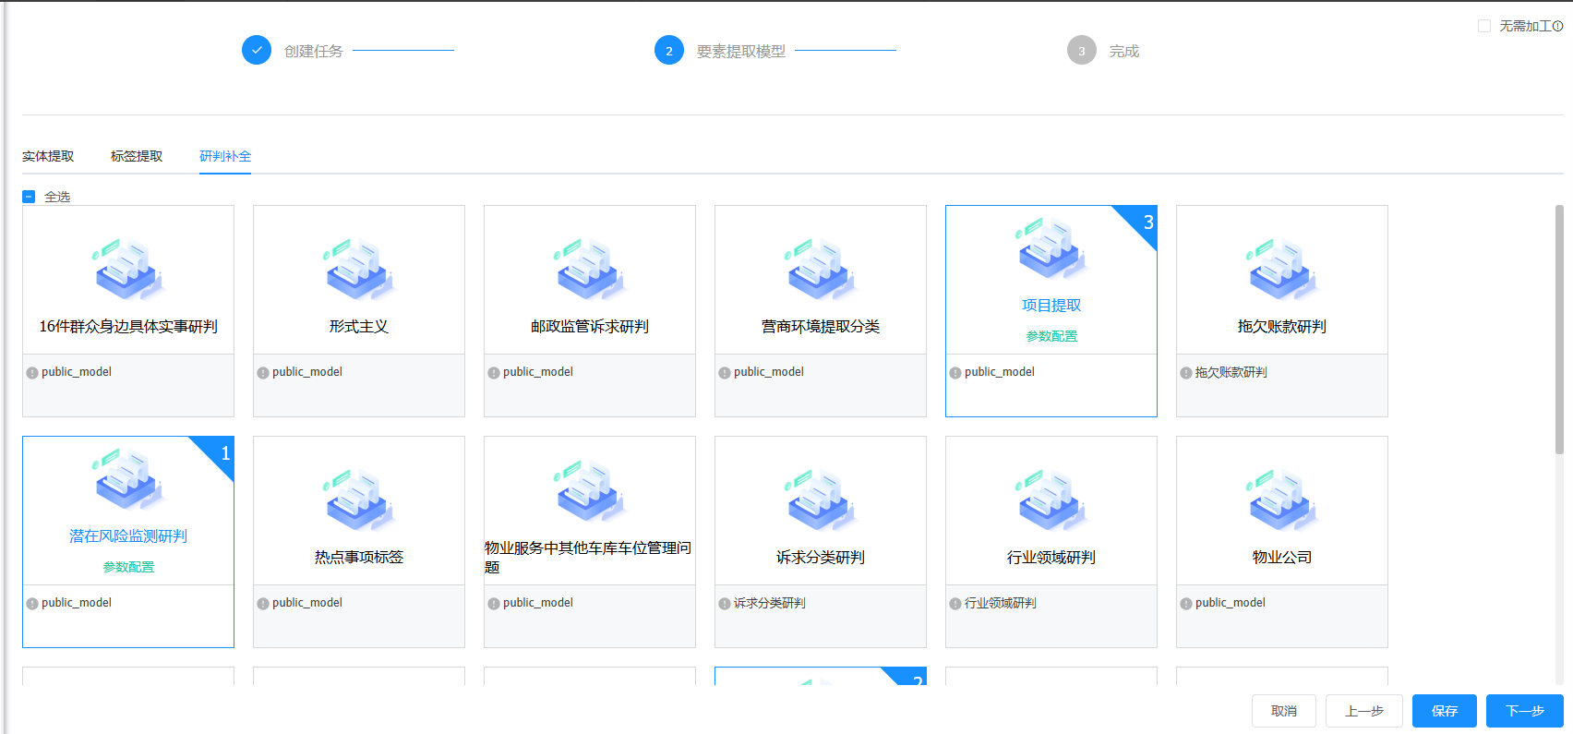Select the 形式主义 card title
The height and width of the screenshot is (734, 1573).
click(x=359, y=327)
